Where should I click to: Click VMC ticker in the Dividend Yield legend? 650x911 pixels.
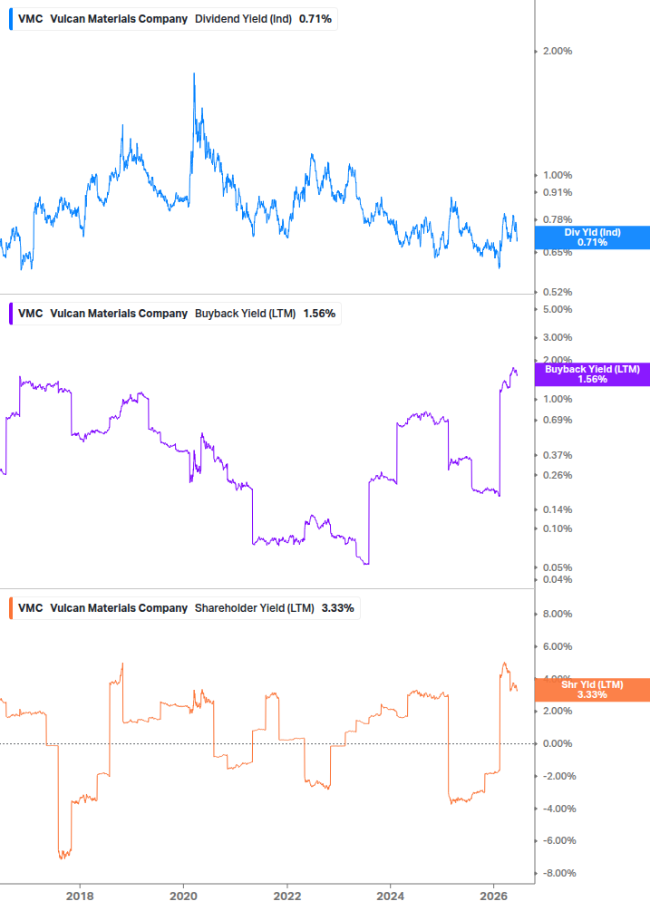pos(30,19)
